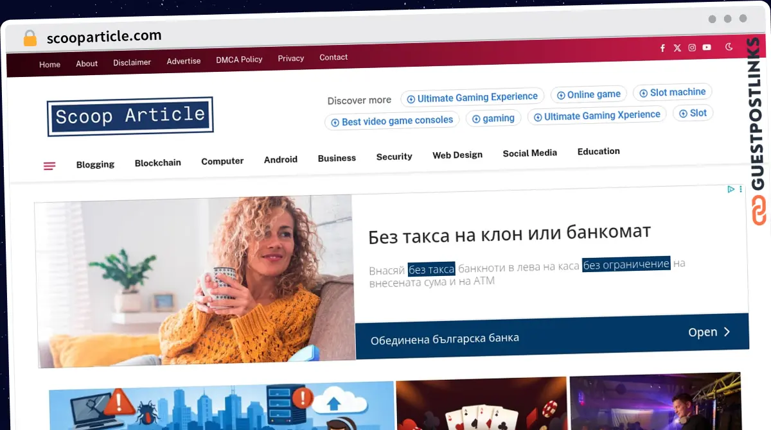The width and height of the screenshot is (771, 430).
Task: Click the AdChoices icon on the ad
Action: [x=731, y=189]
